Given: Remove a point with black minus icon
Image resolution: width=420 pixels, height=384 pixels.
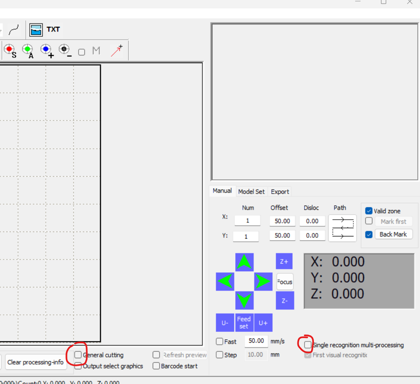Looking at the screenshot, I should click(65, 50).
